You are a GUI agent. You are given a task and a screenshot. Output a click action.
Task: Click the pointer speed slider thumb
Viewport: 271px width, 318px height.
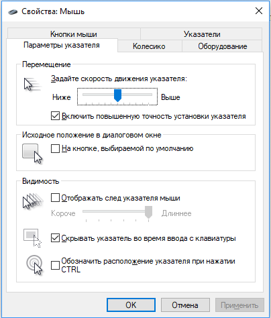coord(117,95)
